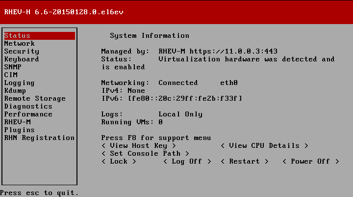Open the CIM configuration page
353x197 pixels.
10,75
